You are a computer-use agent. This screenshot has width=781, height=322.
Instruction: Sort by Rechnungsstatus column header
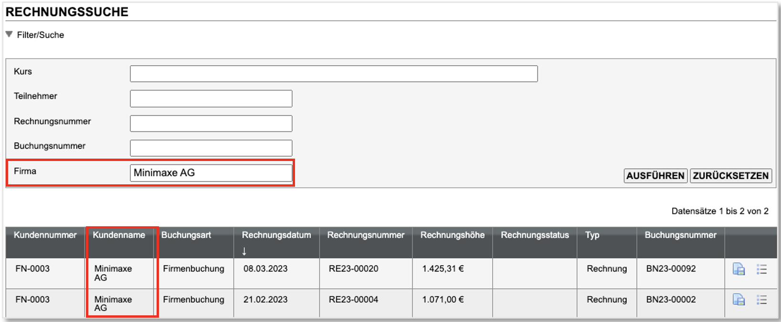coord(535,235)
